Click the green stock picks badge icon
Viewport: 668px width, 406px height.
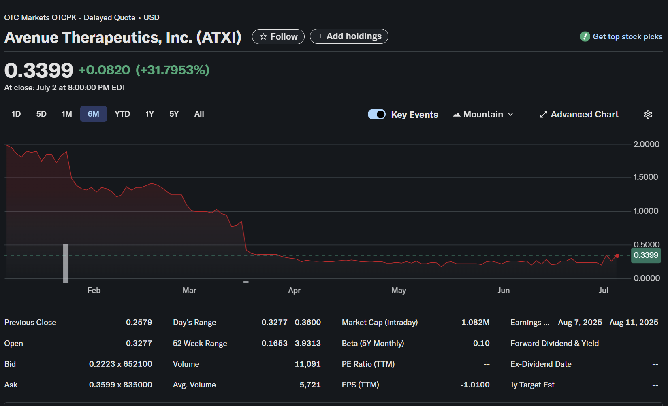[585, 36]
